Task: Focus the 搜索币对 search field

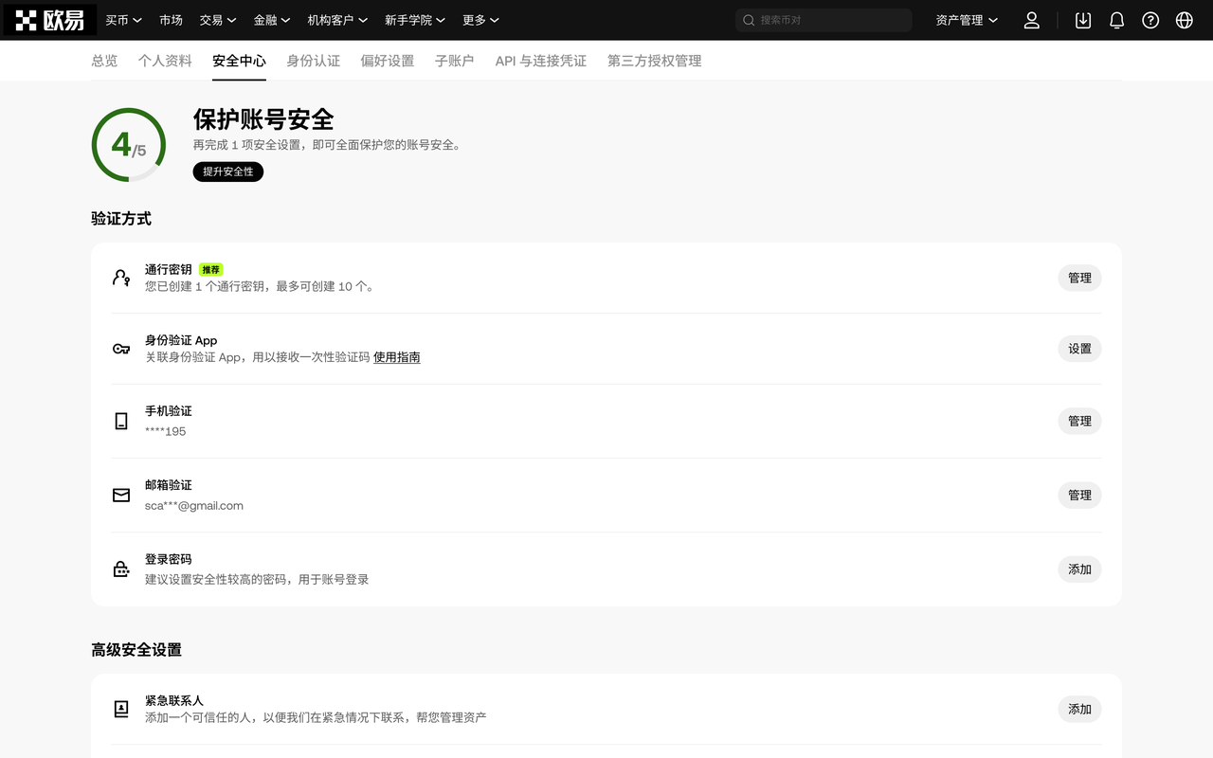Action: click(x=824, y=20)
